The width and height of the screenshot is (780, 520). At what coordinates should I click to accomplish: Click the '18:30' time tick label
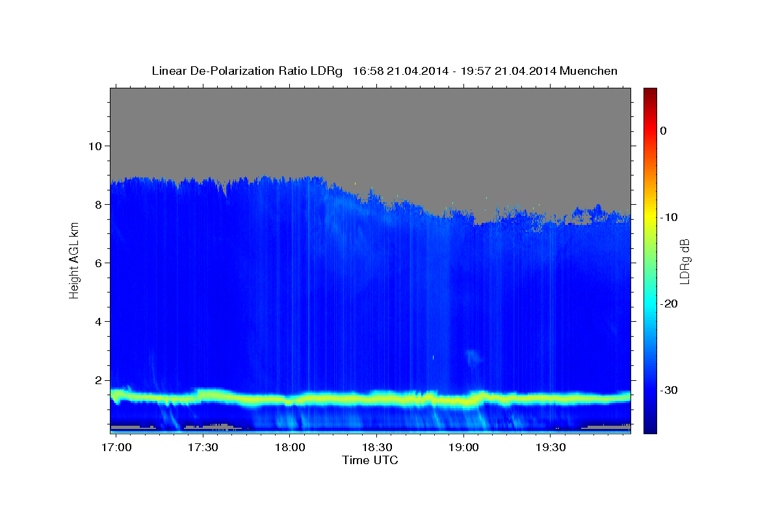pos(376,447)
